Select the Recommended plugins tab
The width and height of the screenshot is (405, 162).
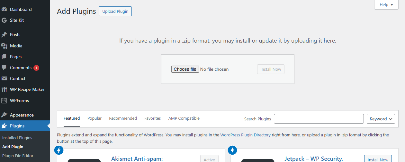tap(123, 118)
